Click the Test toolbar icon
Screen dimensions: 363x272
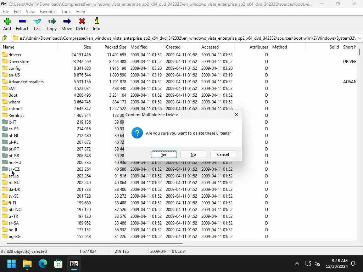click(x=37, y=21)
